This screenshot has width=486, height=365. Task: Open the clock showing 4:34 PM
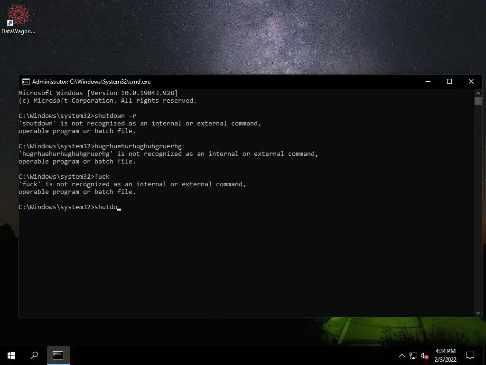(445, 355)
